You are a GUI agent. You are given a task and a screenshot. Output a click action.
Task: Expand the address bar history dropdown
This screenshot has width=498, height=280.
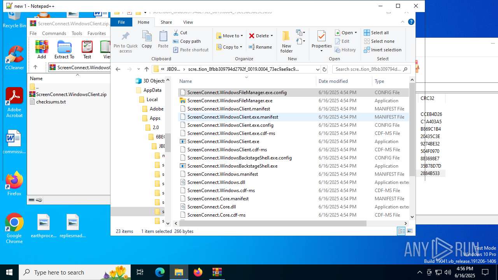click(317, 69)
